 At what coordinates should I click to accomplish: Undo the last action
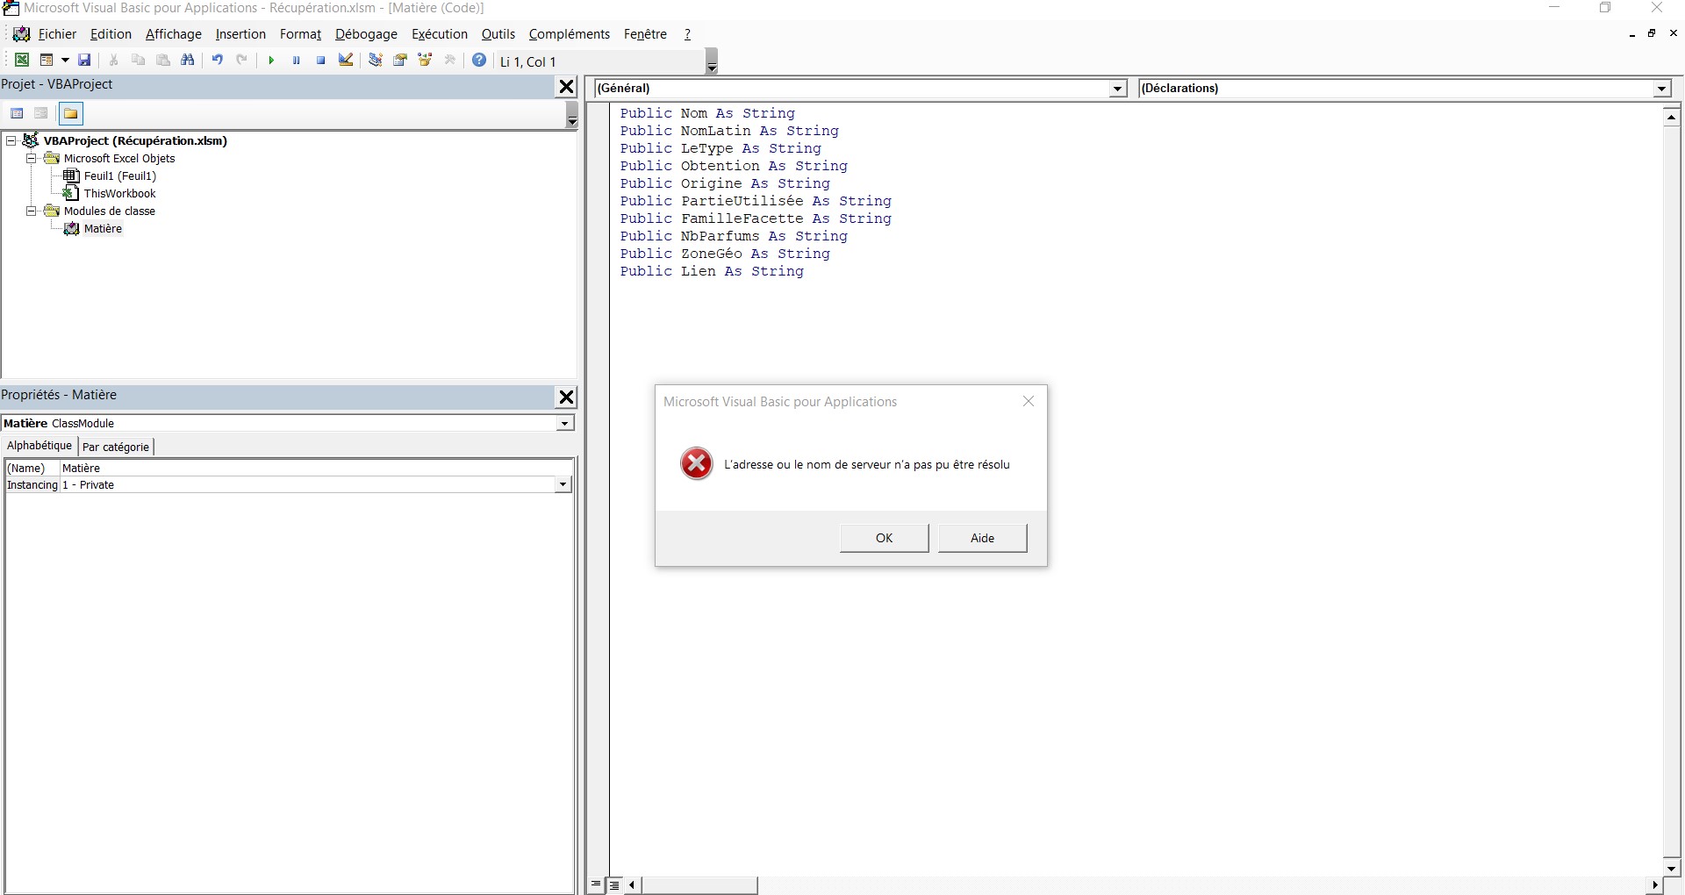(217, 61)
